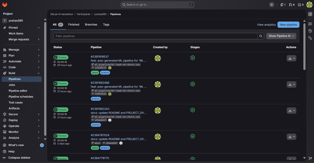
Task: Switch to the Finished tab
Action: [74, 25]
